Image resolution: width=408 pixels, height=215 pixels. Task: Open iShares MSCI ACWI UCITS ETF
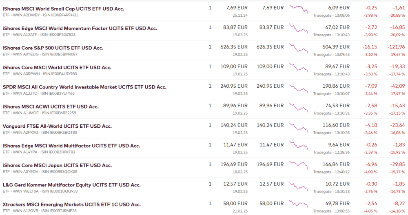(51, 106)
